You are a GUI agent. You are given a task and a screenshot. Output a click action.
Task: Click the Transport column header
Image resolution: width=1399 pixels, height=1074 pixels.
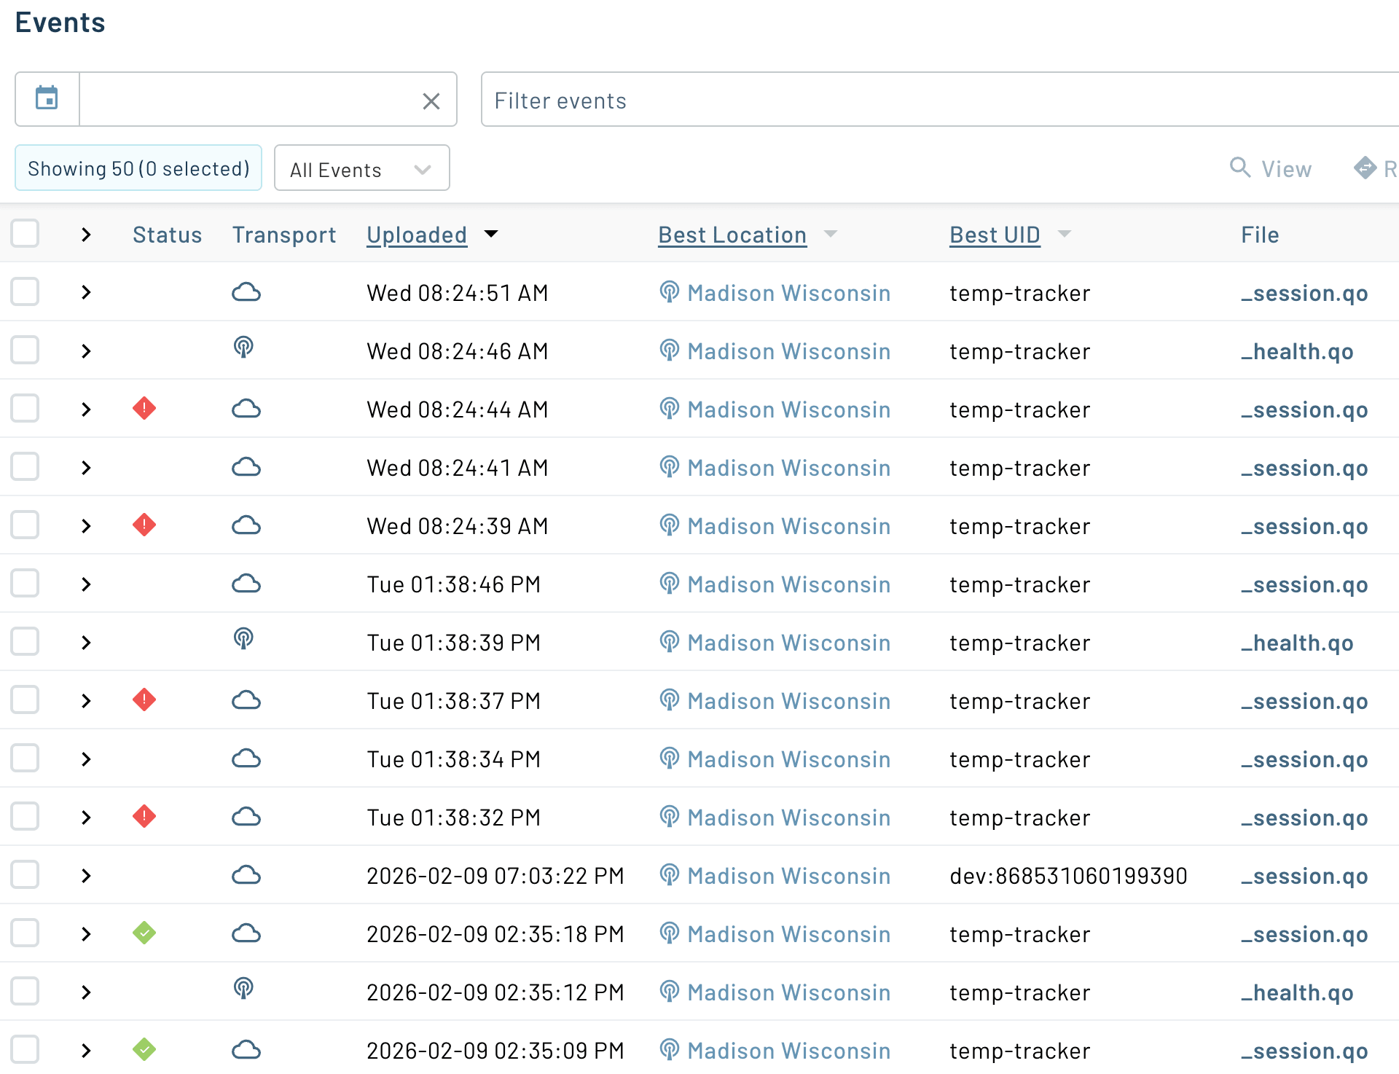(x=283, y=235)
